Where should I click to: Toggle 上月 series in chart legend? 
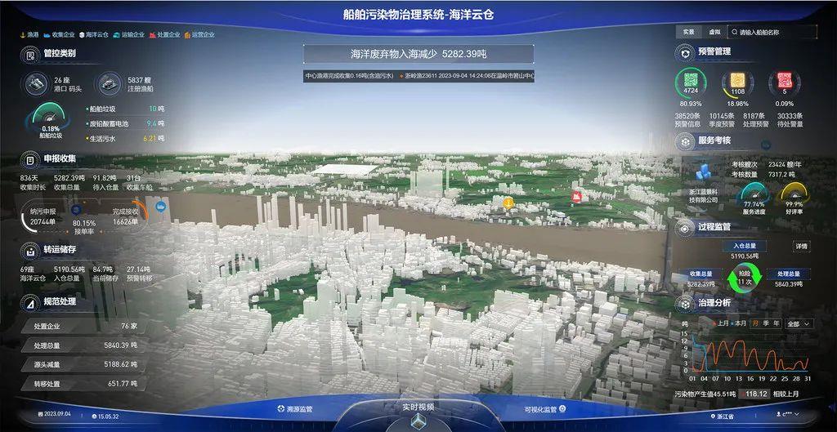(721, 323)
